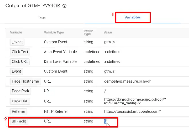
Task: Select the Referrer variable chip
Action: click(19, 111)
